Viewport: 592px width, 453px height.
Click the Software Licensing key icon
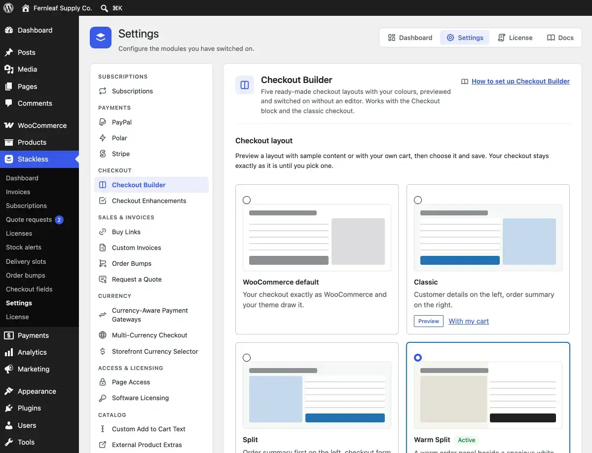click(x=103, y=398)
